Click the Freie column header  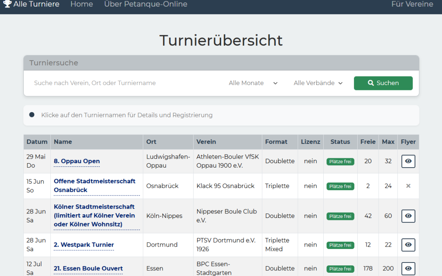[368, 142]
